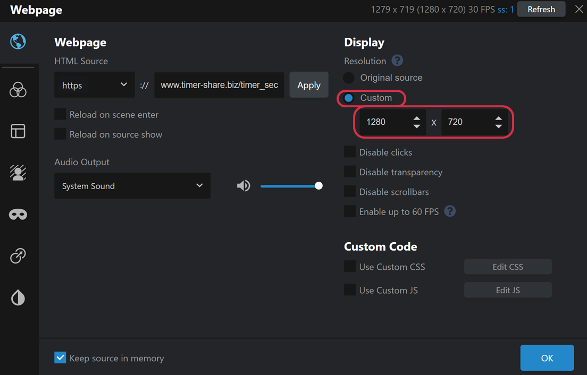Open the Layout tab in sidebar
Image resolution: width=587 pixels, height=375 pixels.
click(18, 131)
